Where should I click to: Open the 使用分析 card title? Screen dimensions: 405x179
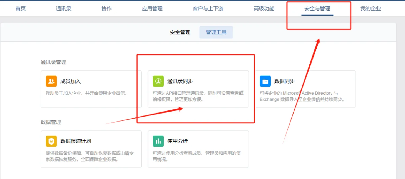point(178,141)
